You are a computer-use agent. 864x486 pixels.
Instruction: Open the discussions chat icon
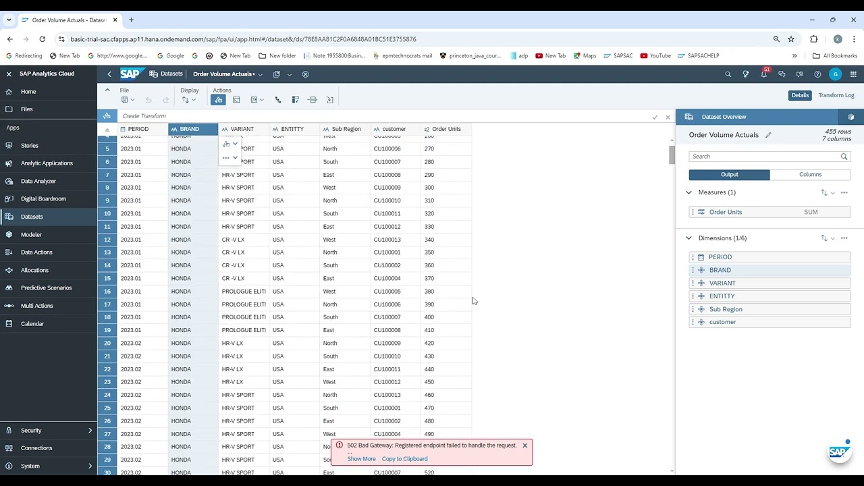point(782,74)
